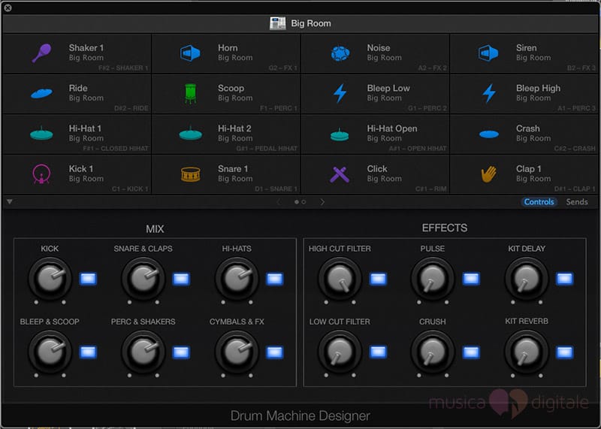Select the Snare 1 pad name
The image size is (601, 429).
pyautogui.click(x=233, y=169)
